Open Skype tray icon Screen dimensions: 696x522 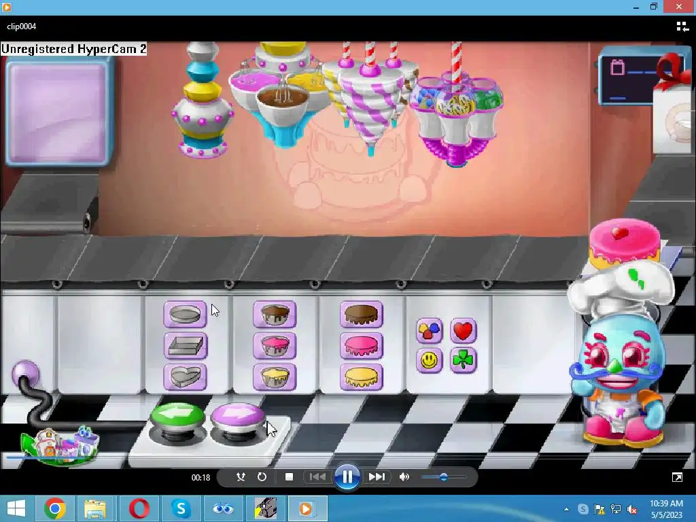[583, 509]
